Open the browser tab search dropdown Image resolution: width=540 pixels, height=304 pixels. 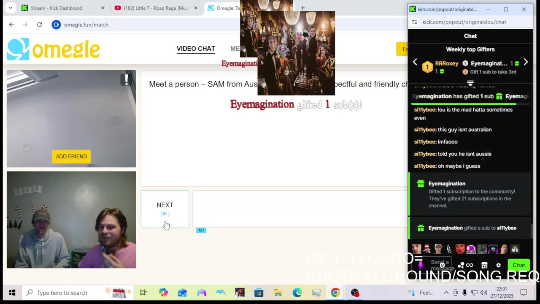click(x=11, y=8)
